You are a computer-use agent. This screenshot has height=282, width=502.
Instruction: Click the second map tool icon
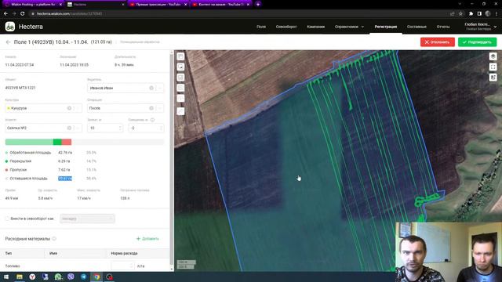click(181, 67)
